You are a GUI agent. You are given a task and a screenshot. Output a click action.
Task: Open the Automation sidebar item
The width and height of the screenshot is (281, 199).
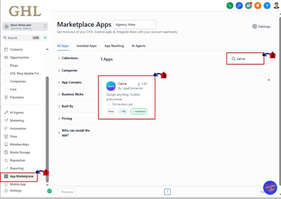tap(19, 128)
